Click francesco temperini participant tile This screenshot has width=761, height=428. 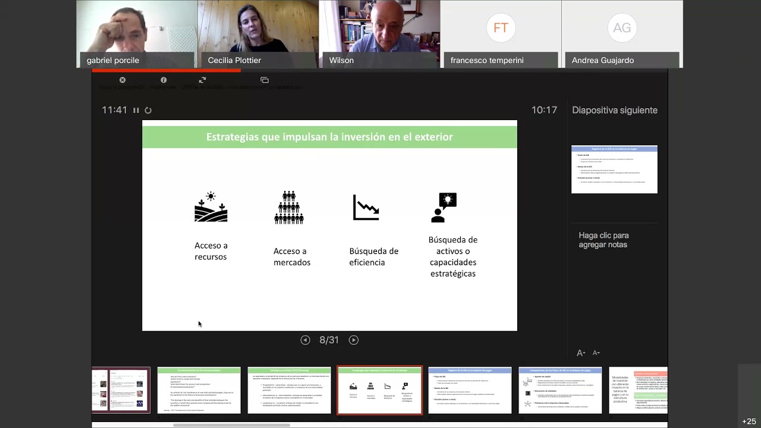[501, 34]
